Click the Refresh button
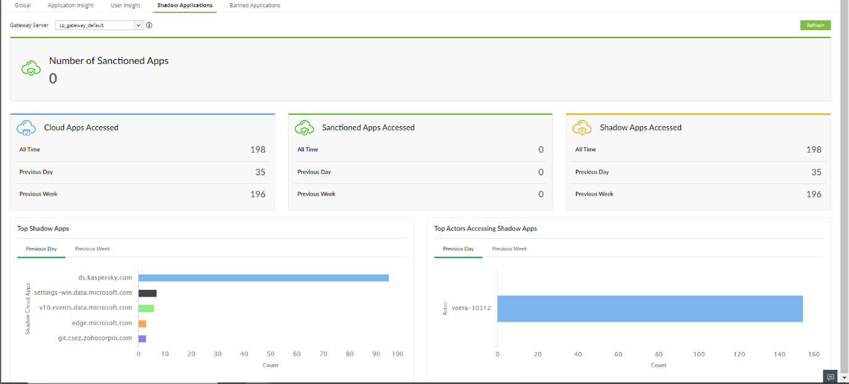 click(x=815, y=25)
